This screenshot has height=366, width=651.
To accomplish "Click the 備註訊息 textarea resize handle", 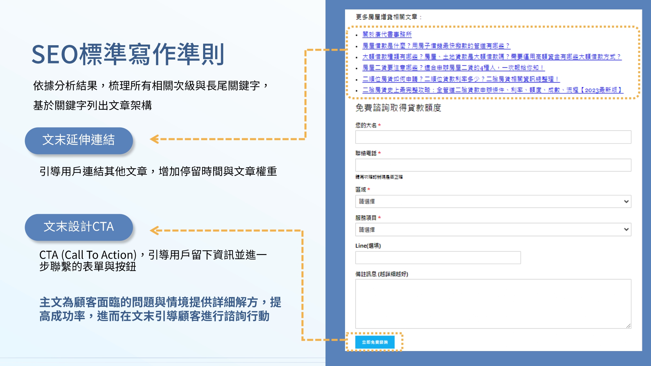I will tap(629, 326).
